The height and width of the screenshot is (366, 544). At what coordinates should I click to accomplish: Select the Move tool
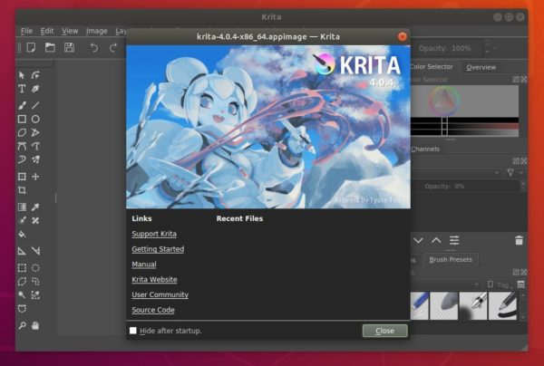[x=35, y=177]
